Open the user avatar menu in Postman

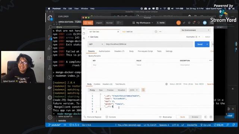(x=205, y=23)
